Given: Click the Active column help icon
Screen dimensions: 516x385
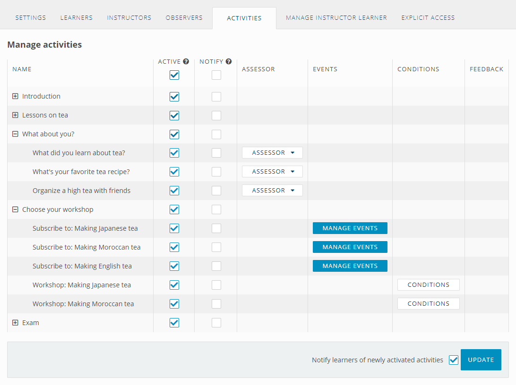Looking at the screenshot, I should (186, 61).
